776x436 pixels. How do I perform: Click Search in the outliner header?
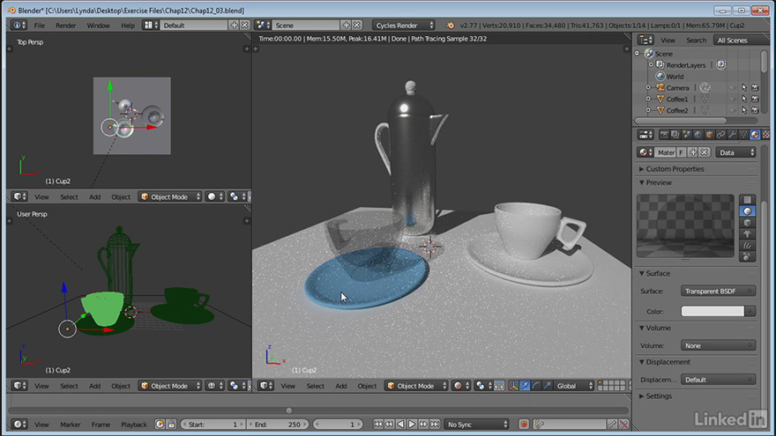[x=696, y=40]
